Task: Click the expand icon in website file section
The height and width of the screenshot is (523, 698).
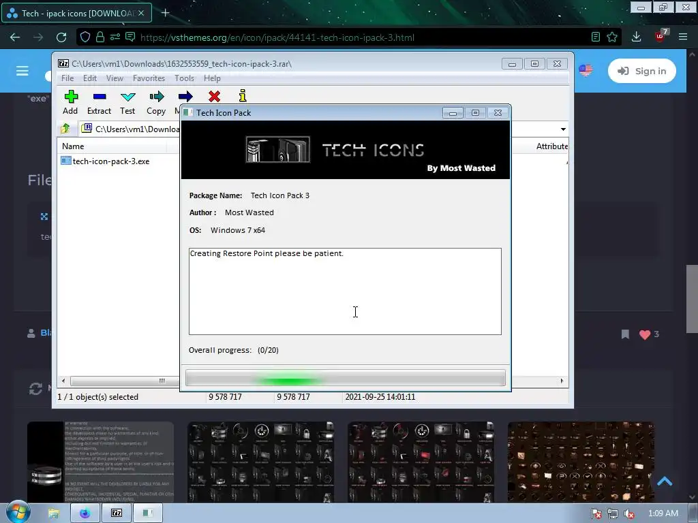Action: coord(44,217)
